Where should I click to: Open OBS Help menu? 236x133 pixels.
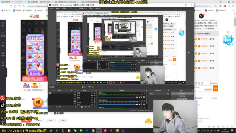tap(98, 8)
